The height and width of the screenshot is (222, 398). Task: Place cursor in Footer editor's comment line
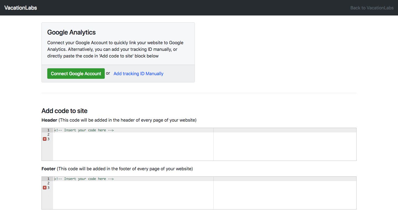[x=84, y=179]
